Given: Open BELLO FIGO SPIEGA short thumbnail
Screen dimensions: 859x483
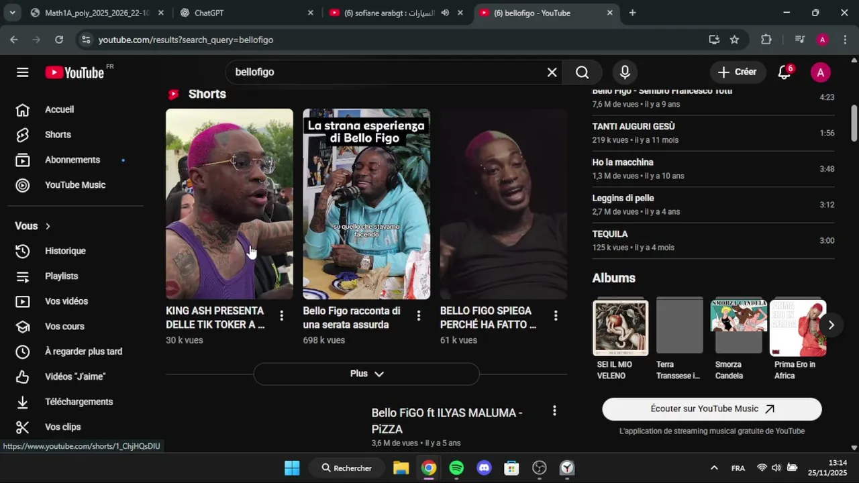Looking at the screenshot, I should 503,204.
